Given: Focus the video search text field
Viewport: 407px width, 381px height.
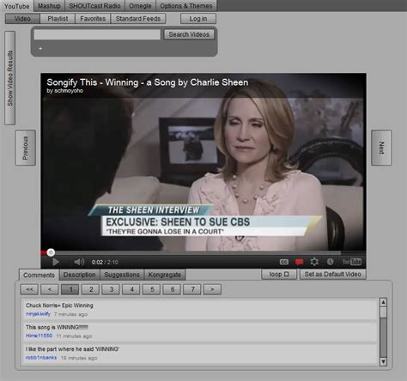Looking at the screenshot, I should (97, 34).
